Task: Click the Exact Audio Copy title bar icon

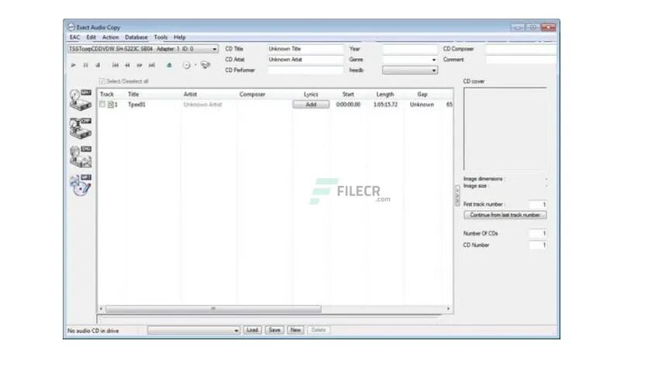Action: pos(71,27)
